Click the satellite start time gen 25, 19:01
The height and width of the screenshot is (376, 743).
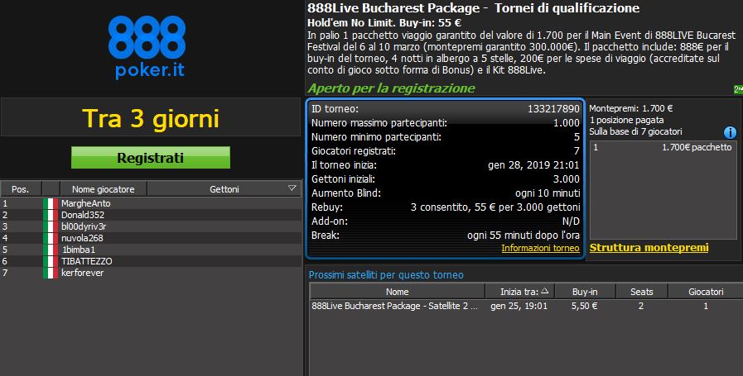(519, 306)
